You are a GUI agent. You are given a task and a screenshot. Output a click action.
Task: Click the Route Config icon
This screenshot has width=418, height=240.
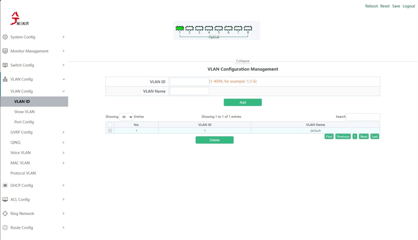(5, 228)
